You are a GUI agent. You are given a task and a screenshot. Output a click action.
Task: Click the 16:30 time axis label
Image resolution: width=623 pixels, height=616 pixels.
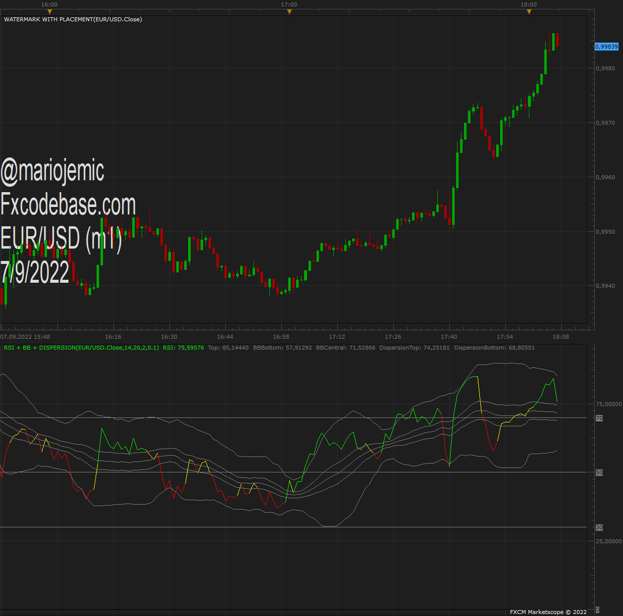point(169,337)
